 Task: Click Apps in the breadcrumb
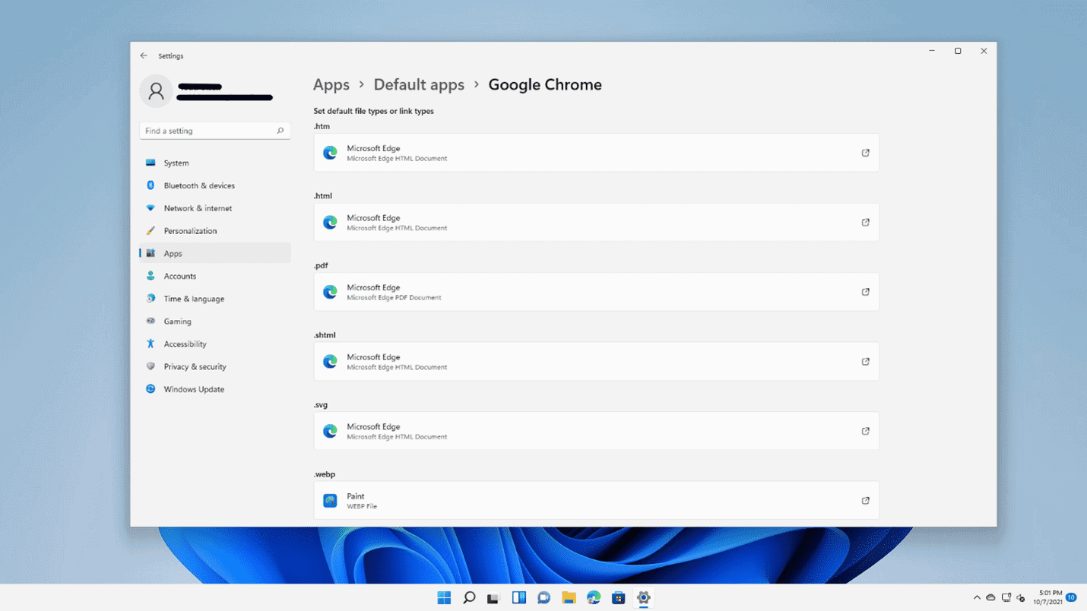click(x=331, y=85)
